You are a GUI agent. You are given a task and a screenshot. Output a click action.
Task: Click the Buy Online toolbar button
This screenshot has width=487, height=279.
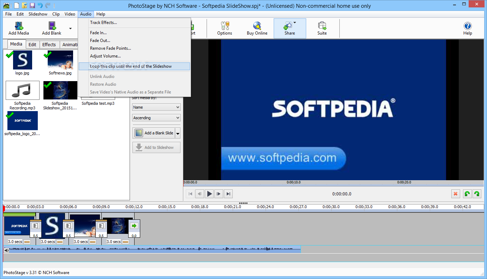coord(257,28)
